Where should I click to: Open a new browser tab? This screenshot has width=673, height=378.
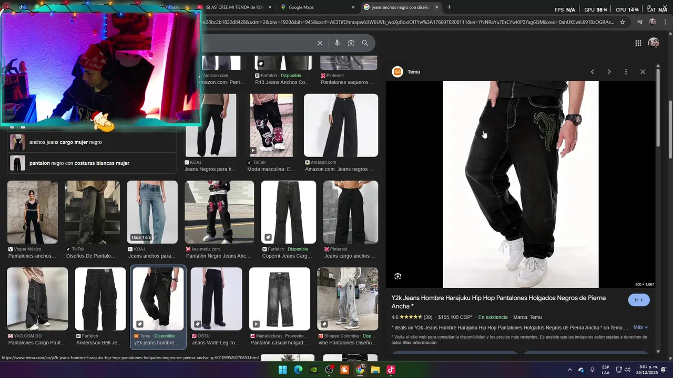[x=449, y=7]
